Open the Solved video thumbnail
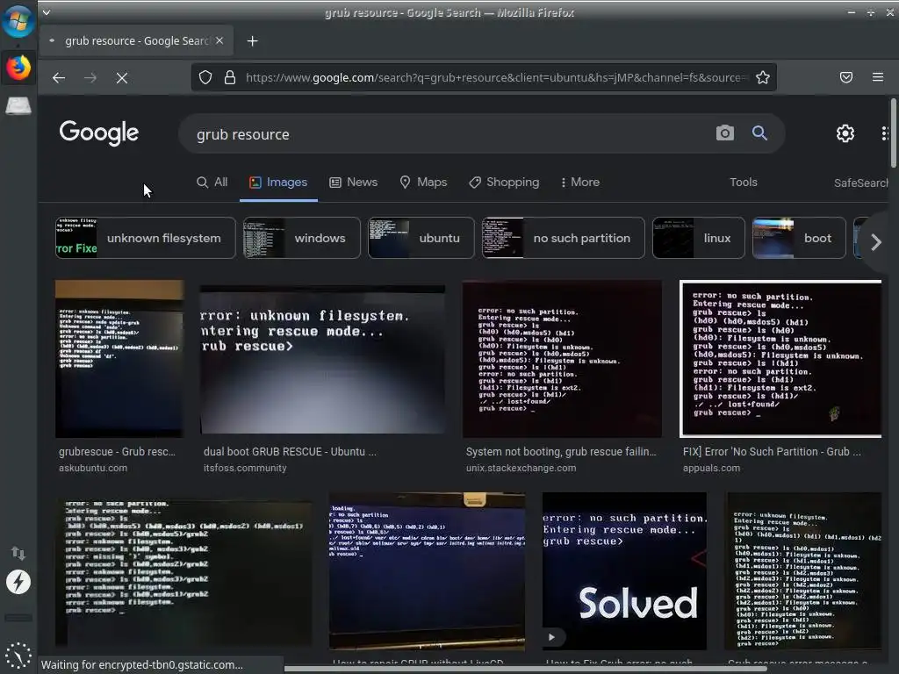This screenshot has height=674, width=899. point(624,571)
